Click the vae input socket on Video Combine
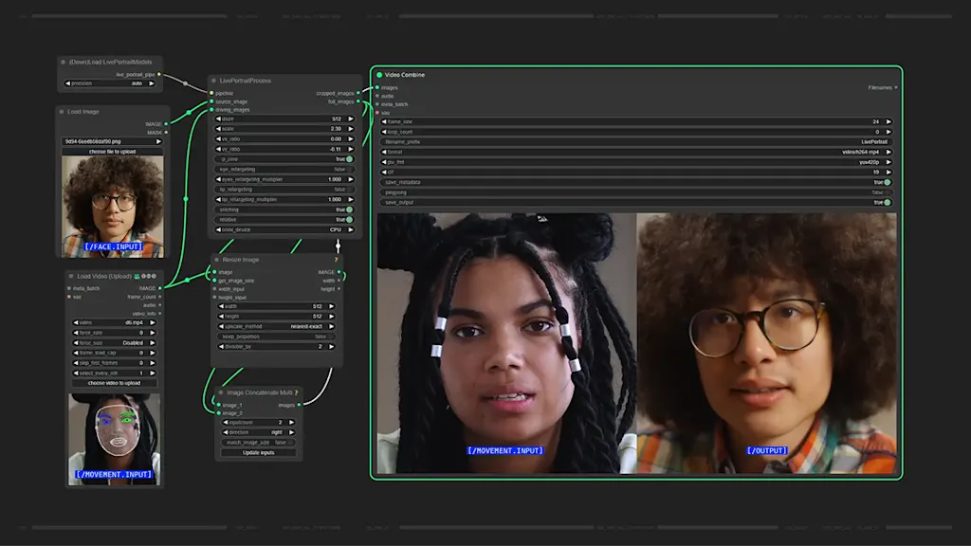This screenshot has height=546, width=971. point(377,113)
